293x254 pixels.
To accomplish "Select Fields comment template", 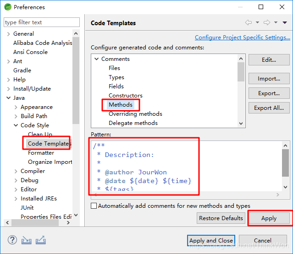I will click(116, 86).
